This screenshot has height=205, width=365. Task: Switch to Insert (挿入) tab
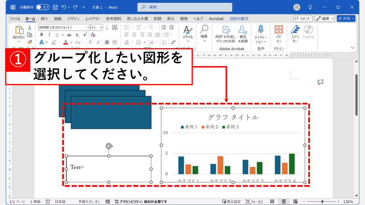pyautogui.click(x=44, y=19)
